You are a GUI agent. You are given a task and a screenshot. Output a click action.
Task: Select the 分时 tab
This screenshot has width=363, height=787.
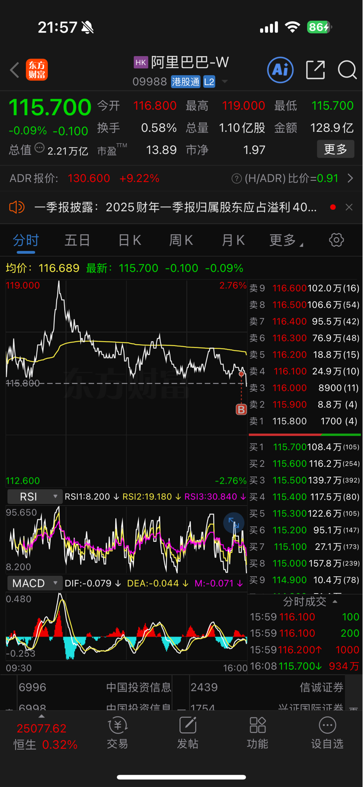click(26, 240)
